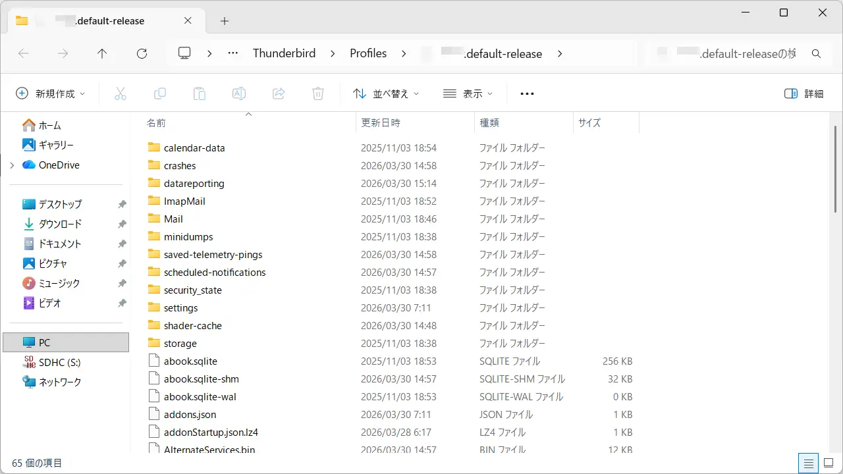
Task: Click the Paste clipboard icon
Action: click(x=200, y=93)
